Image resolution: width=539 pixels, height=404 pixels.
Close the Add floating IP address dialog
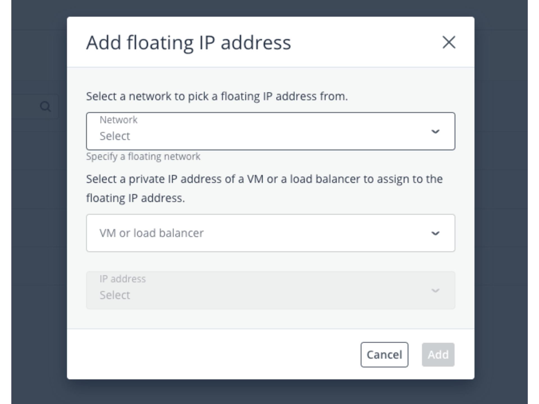449,42
